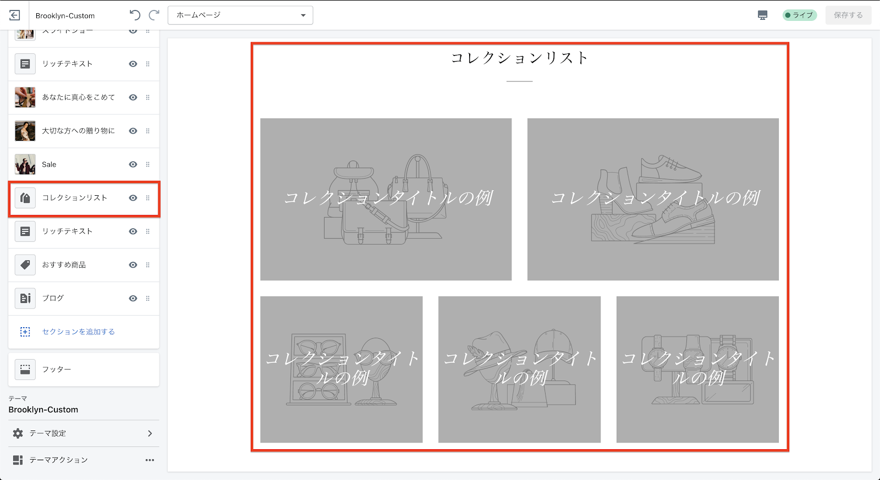
Task: Hide the ブログ section using eye icon
Action: [133, 299]
